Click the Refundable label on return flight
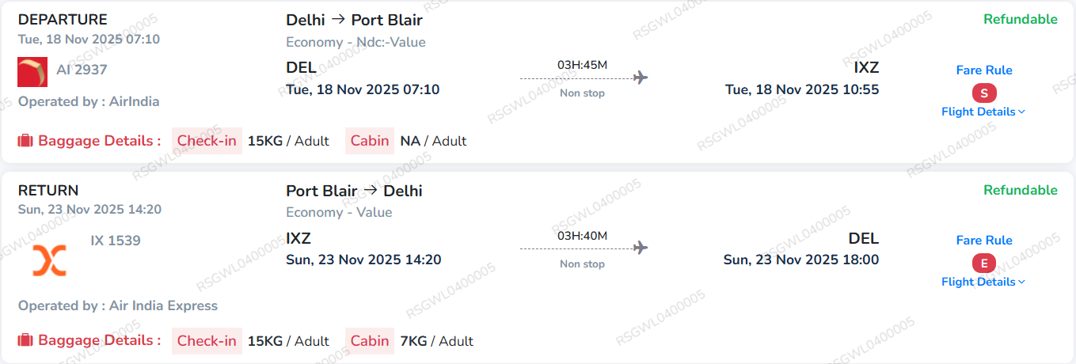Screen dimensions: 1076x364 pos(1020,190)
